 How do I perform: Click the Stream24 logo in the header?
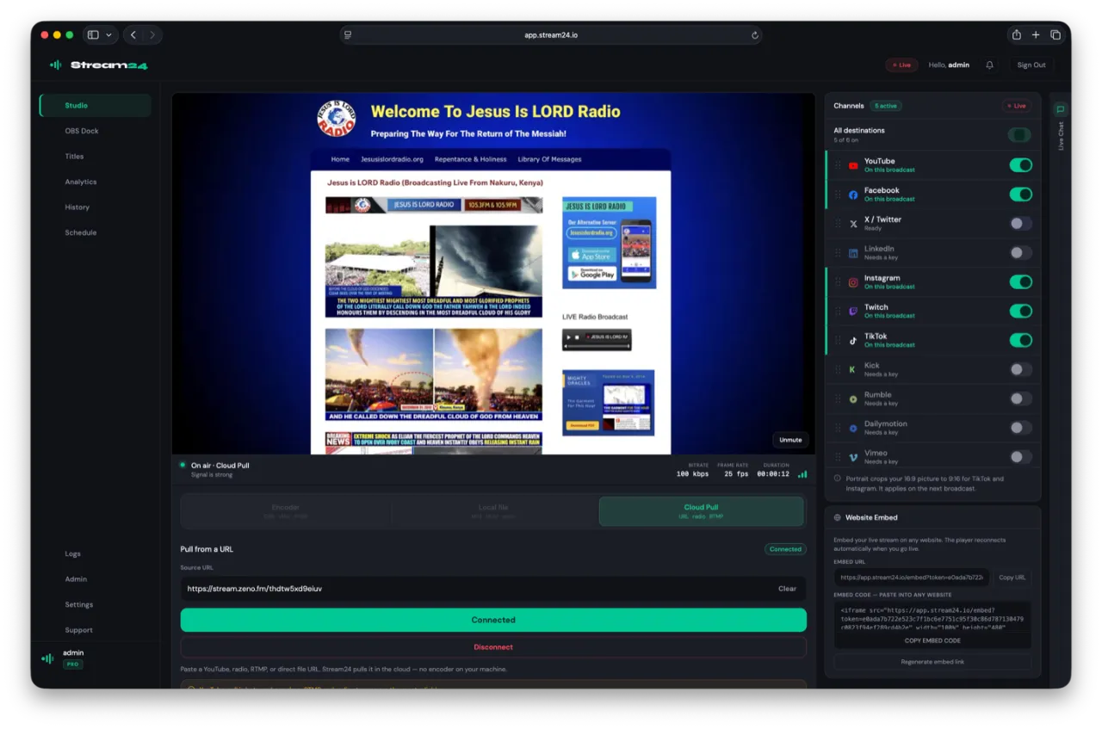coord(99,65)
